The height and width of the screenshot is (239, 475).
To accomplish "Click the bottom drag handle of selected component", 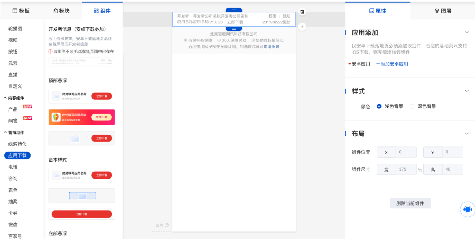I will click(234, 28).
